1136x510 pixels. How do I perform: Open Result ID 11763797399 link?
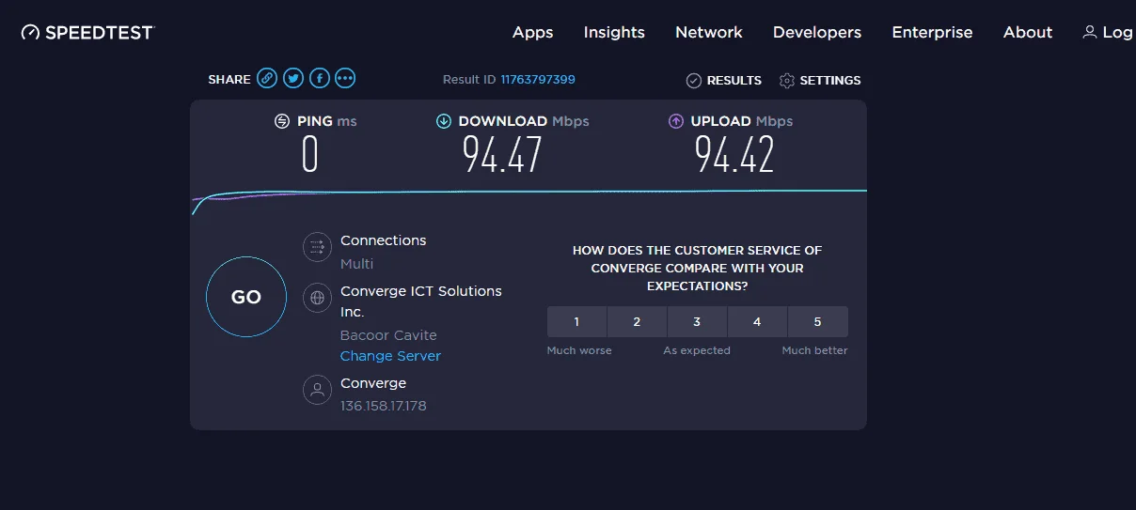coord(538,80)
